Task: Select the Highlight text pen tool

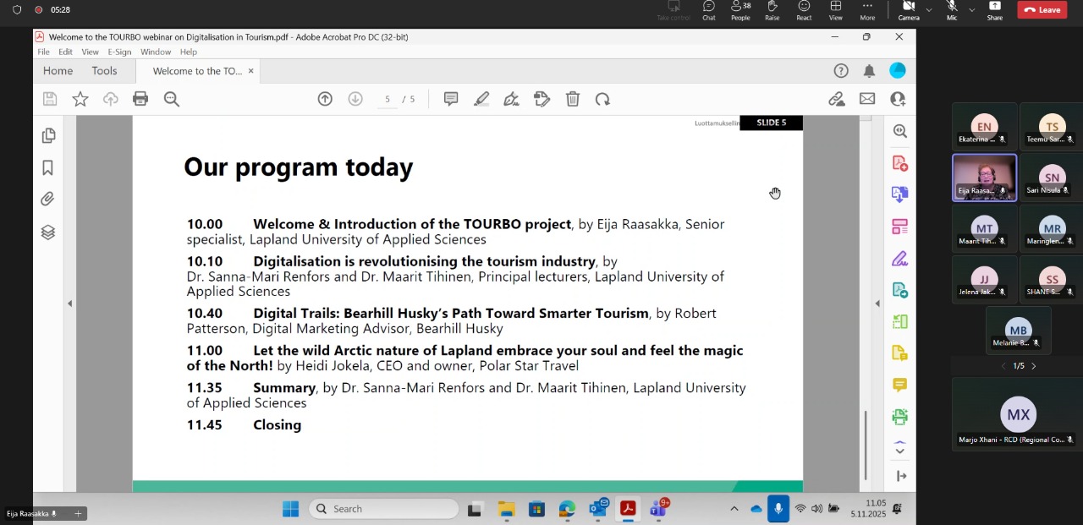Action: click(481, 99)
